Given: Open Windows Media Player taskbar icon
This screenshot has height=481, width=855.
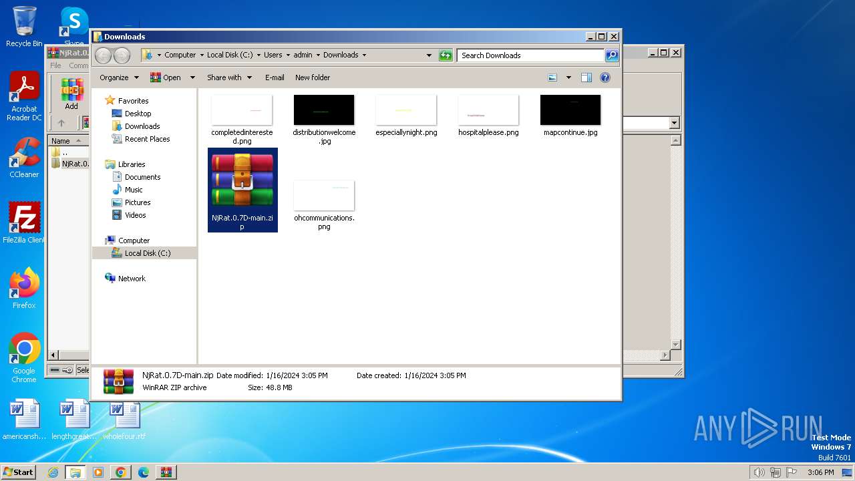Looking at the screenshot, I should 98,472.
